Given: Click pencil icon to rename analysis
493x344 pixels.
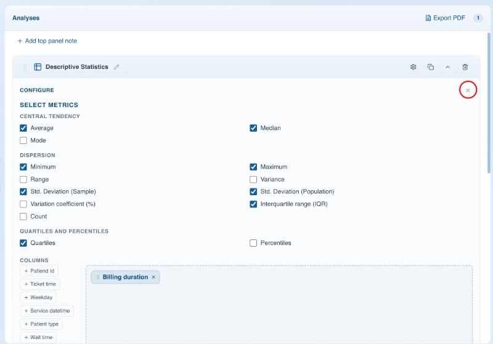Looking at the screenshot, I should click(x=116, y=67).
